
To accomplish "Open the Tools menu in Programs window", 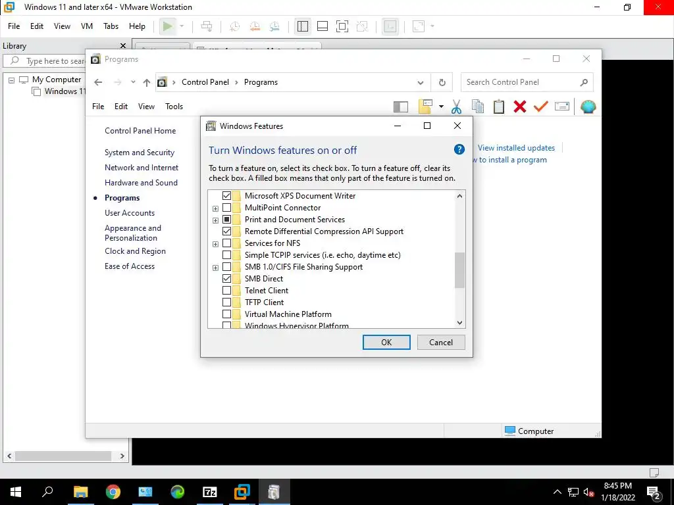I will (174, 107).
